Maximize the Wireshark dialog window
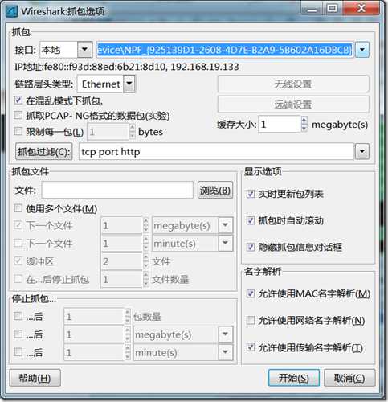 pyautogui.click(x=332, y=8)
